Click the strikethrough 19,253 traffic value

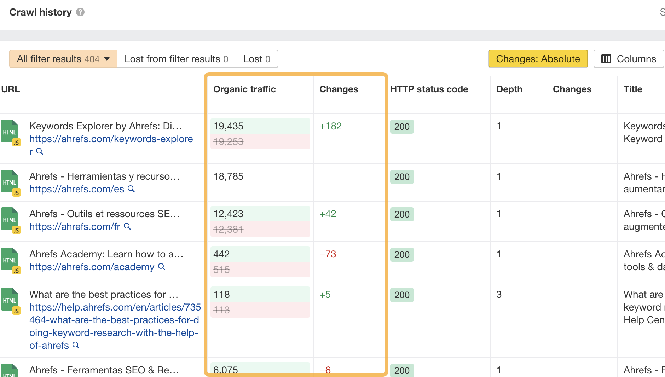(229, 141)
